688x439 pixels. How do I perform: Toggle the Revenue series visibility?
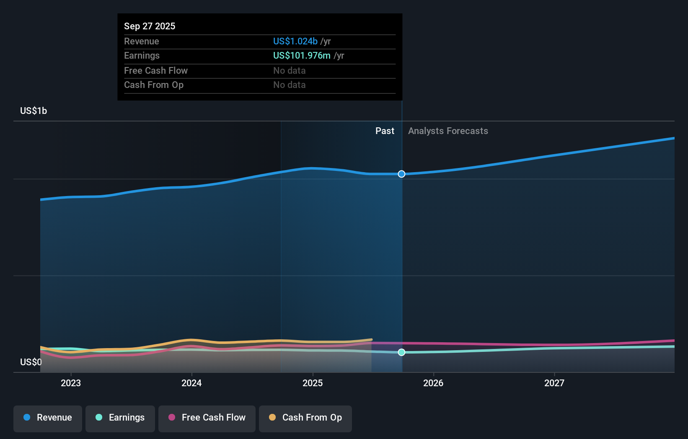[47, 418]
